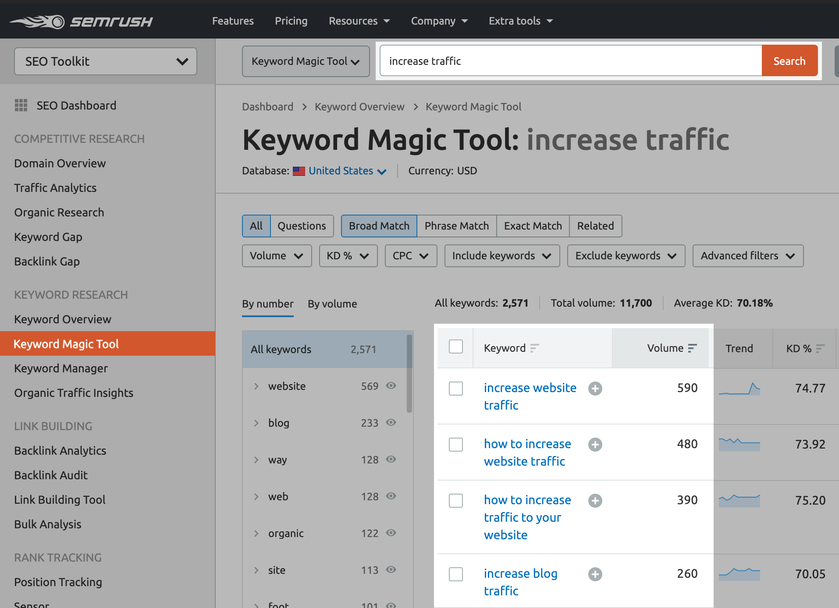This screenshot has height=608, width=839.
Task: Sort by Volume column sort icon
Action: 692,348
